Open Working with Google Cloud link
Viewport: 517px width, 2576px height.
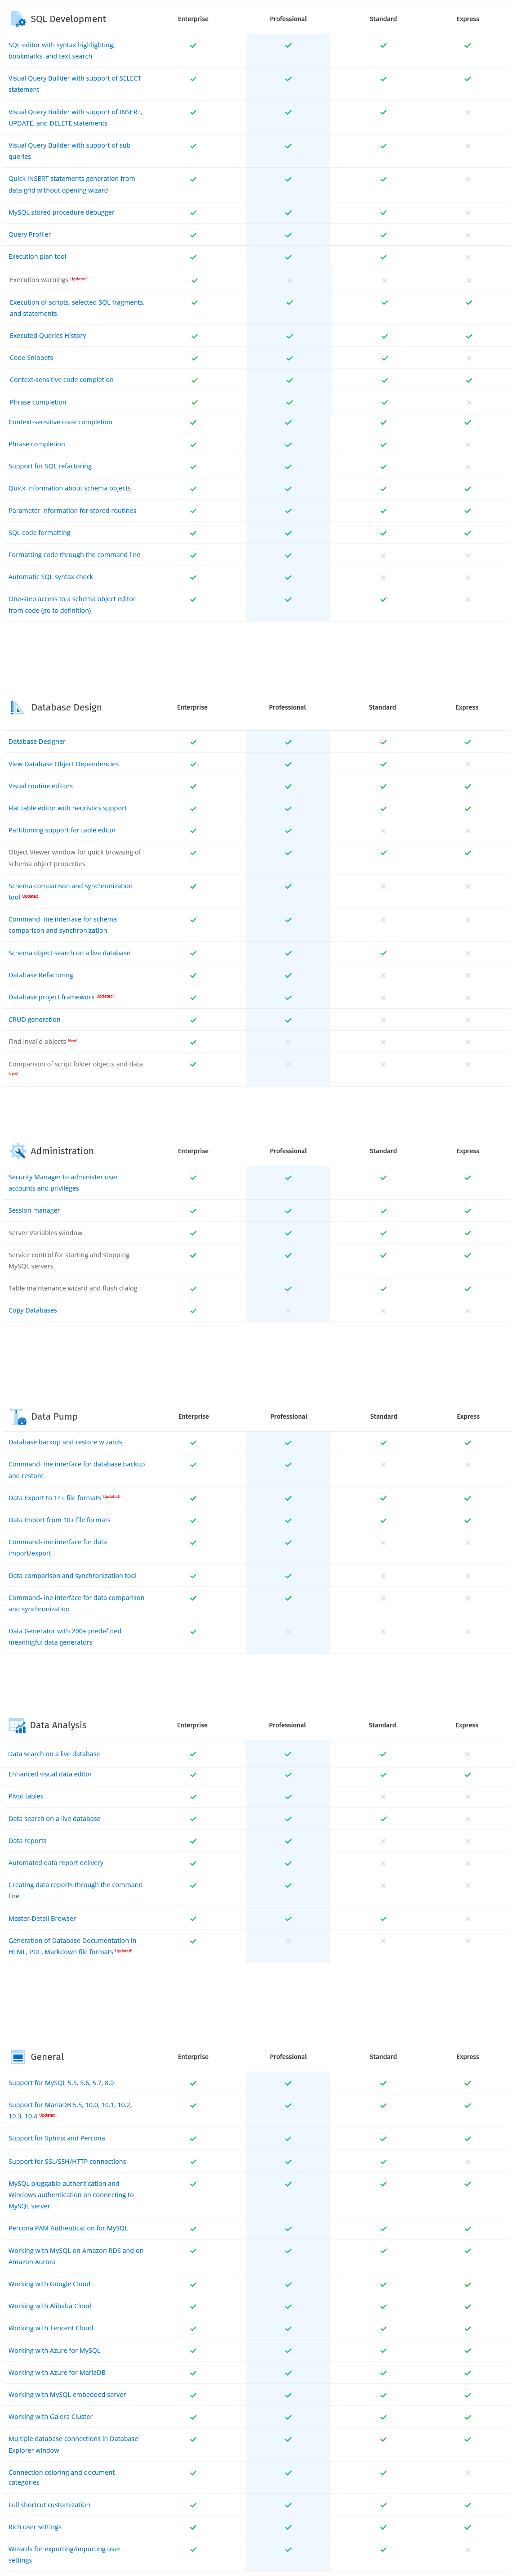tap(49, 2284)
